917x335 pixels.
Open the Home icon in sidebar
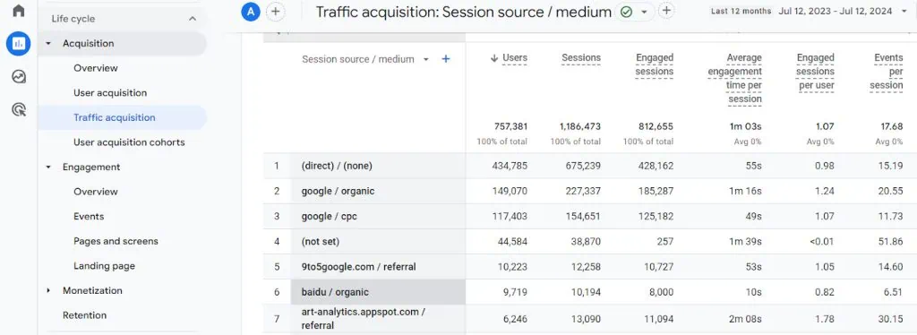pyautogui.click(x=18, y=11)
